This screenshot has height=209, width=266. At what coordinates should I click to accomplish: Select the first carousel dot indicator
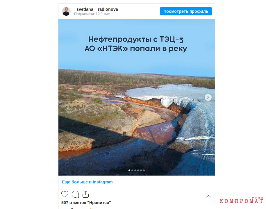point(129,170)
